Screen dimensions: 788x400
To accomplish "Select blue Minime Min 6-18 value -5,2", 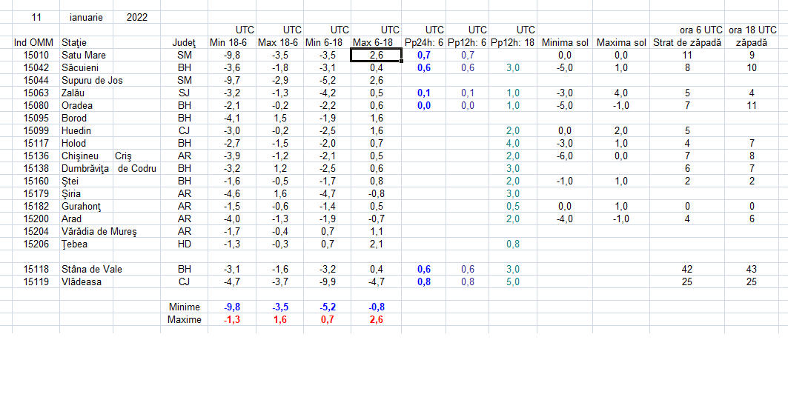I will tap(327, 307).
